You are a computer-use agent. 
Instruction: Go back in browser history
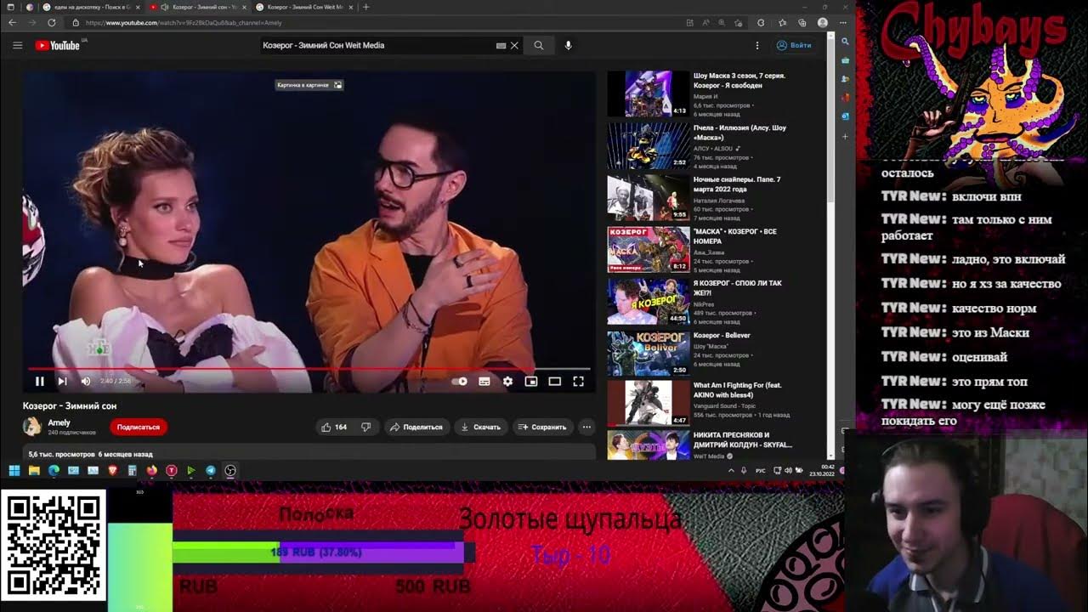pyautogui.click(x=12, y=23)
